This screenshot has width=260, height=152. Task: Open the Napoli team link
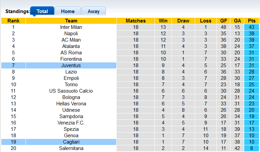[x=71, y=34]
